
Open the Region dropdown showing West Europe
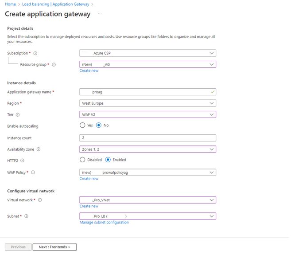[x=147, y=103]
